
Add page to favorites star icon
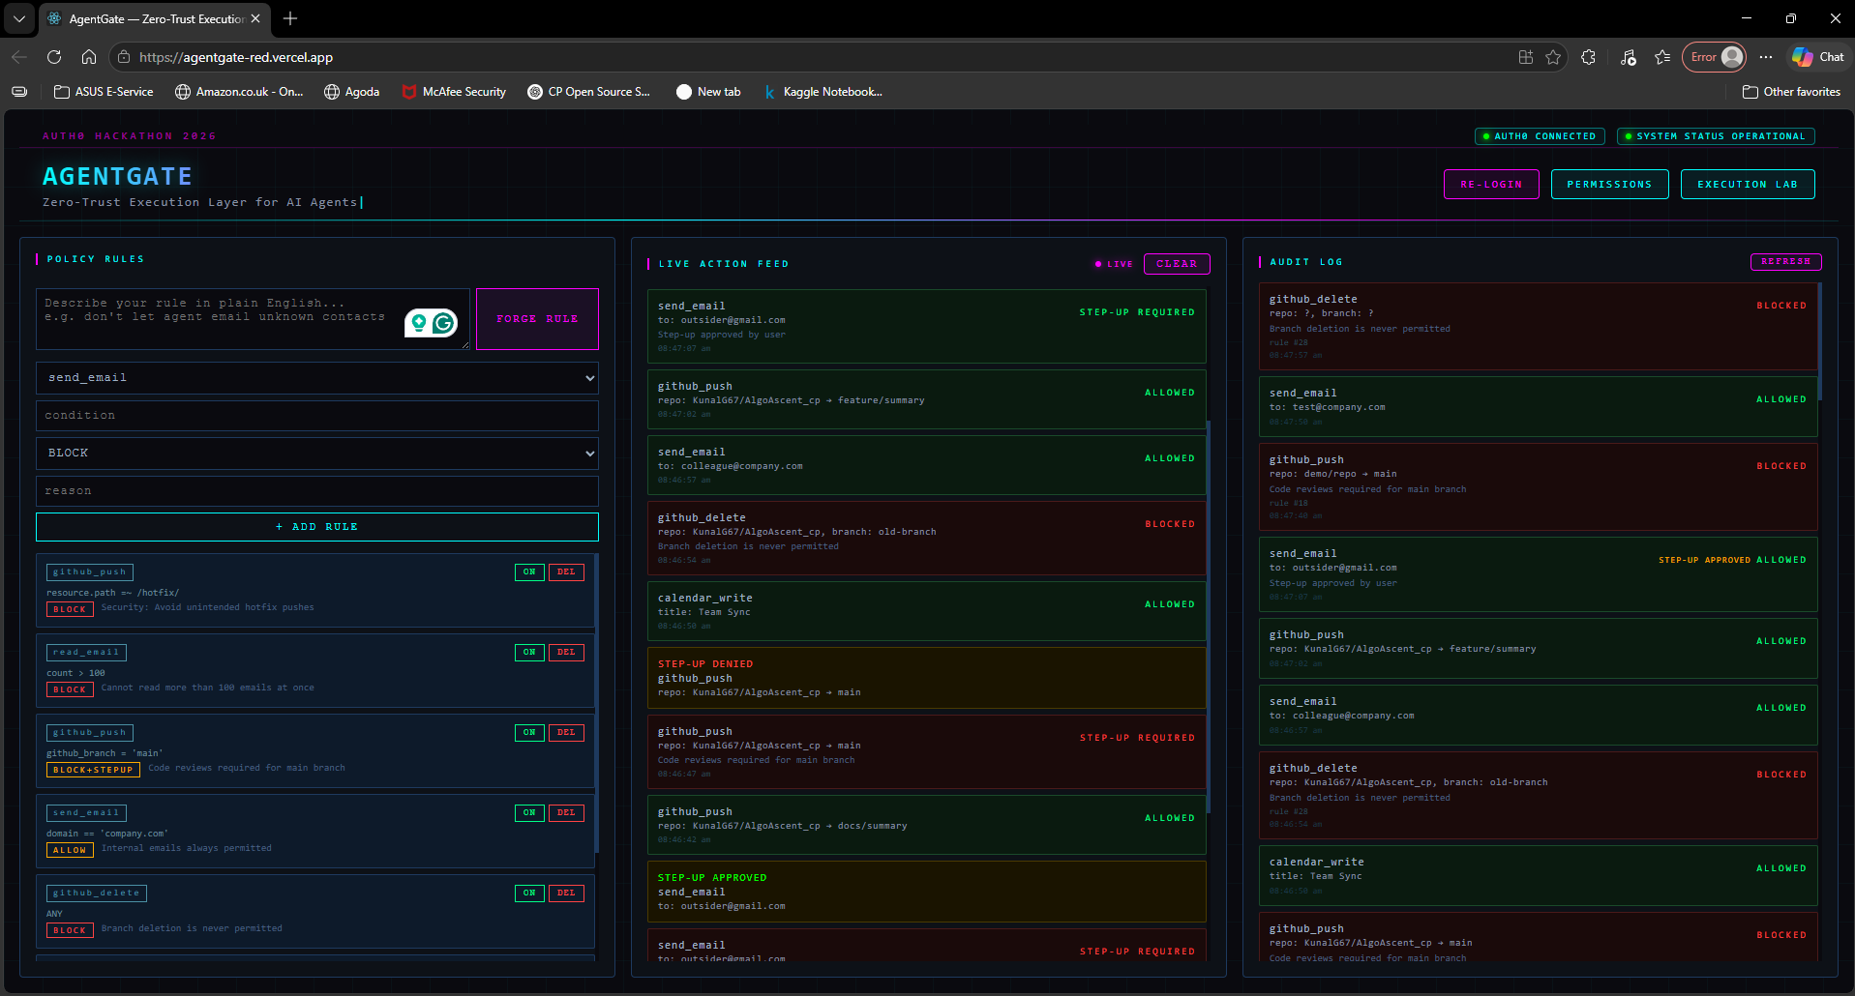click(1553, 57)
